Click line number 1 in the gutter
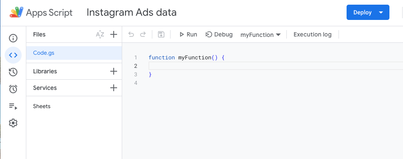The width and height of the screenshot is (403, 159). pos(135,58)
